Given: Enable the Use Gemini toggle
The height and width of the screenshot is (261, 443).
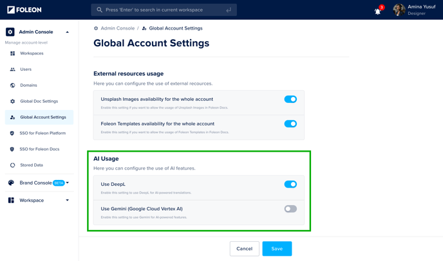Looking at the screenshot, I should pos(290,209).
